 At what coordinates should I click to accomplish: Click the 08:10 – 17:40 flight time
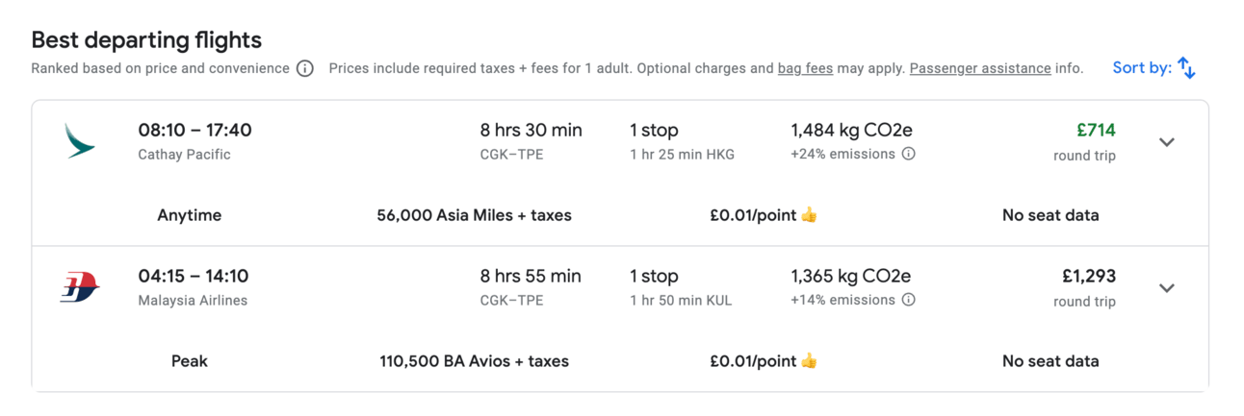(194, 130)
